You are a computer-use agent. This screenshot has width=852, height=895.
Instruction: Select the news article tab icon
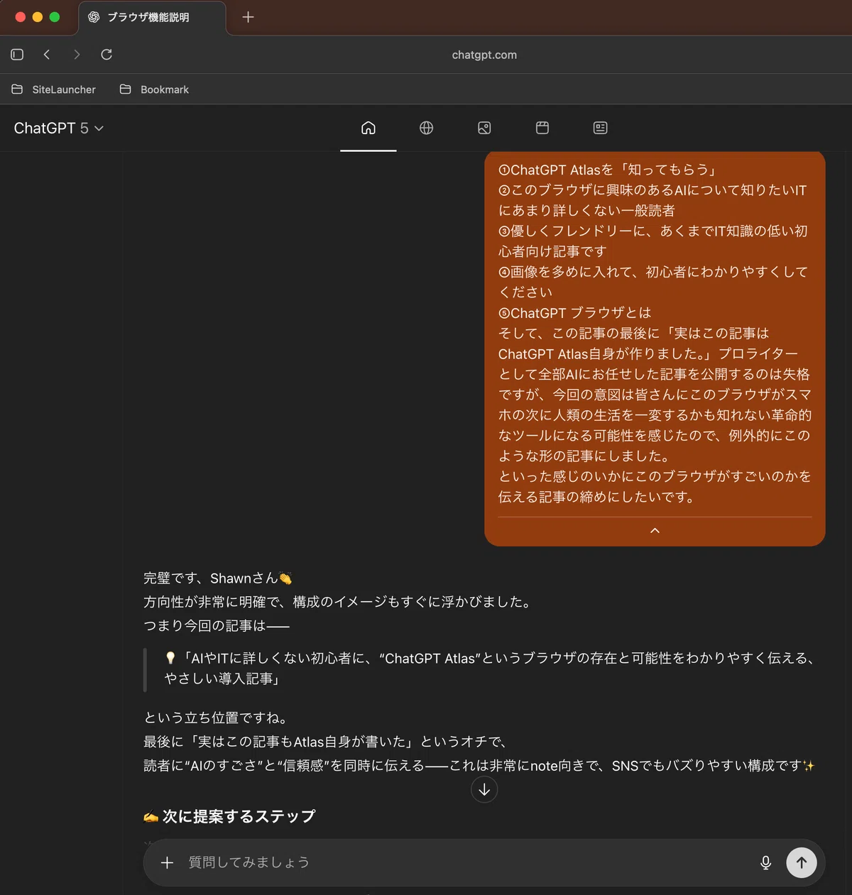[x=600, y=128]
